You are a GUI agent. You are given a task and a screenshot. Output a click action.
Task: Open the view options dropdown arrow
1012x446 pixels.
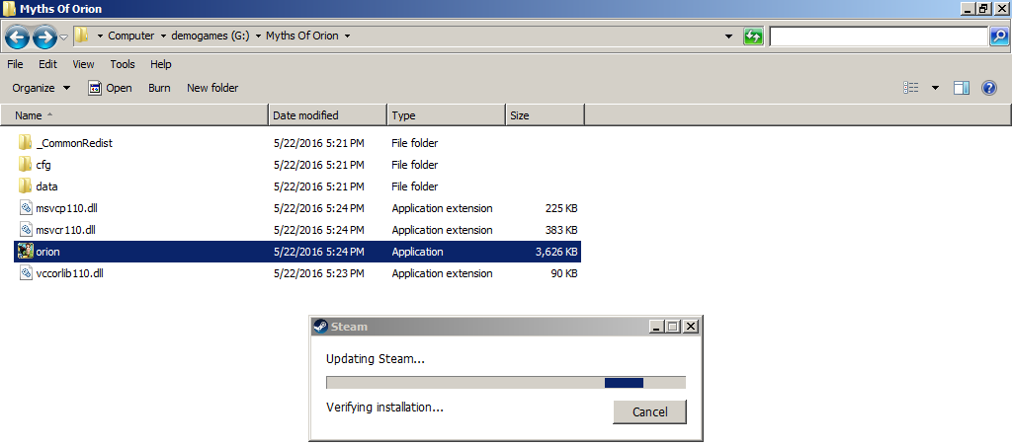tap(935, 88)
